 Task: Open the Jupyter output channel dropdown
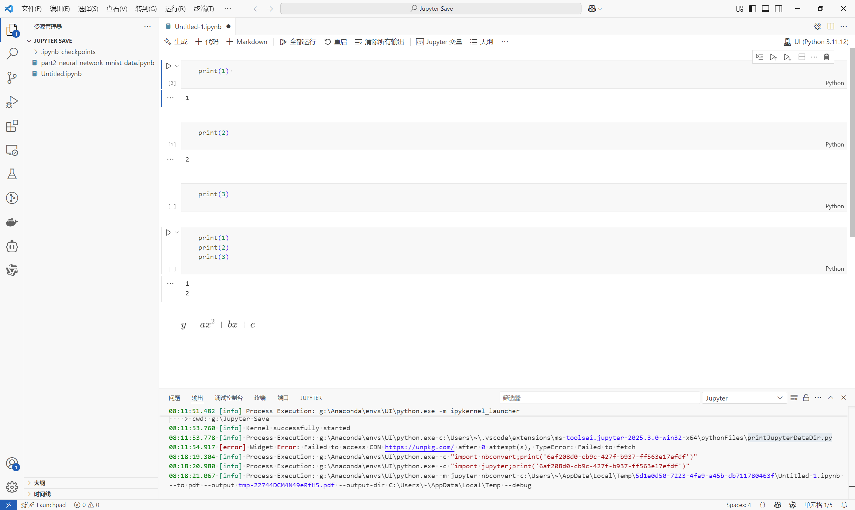coord(744,398)
